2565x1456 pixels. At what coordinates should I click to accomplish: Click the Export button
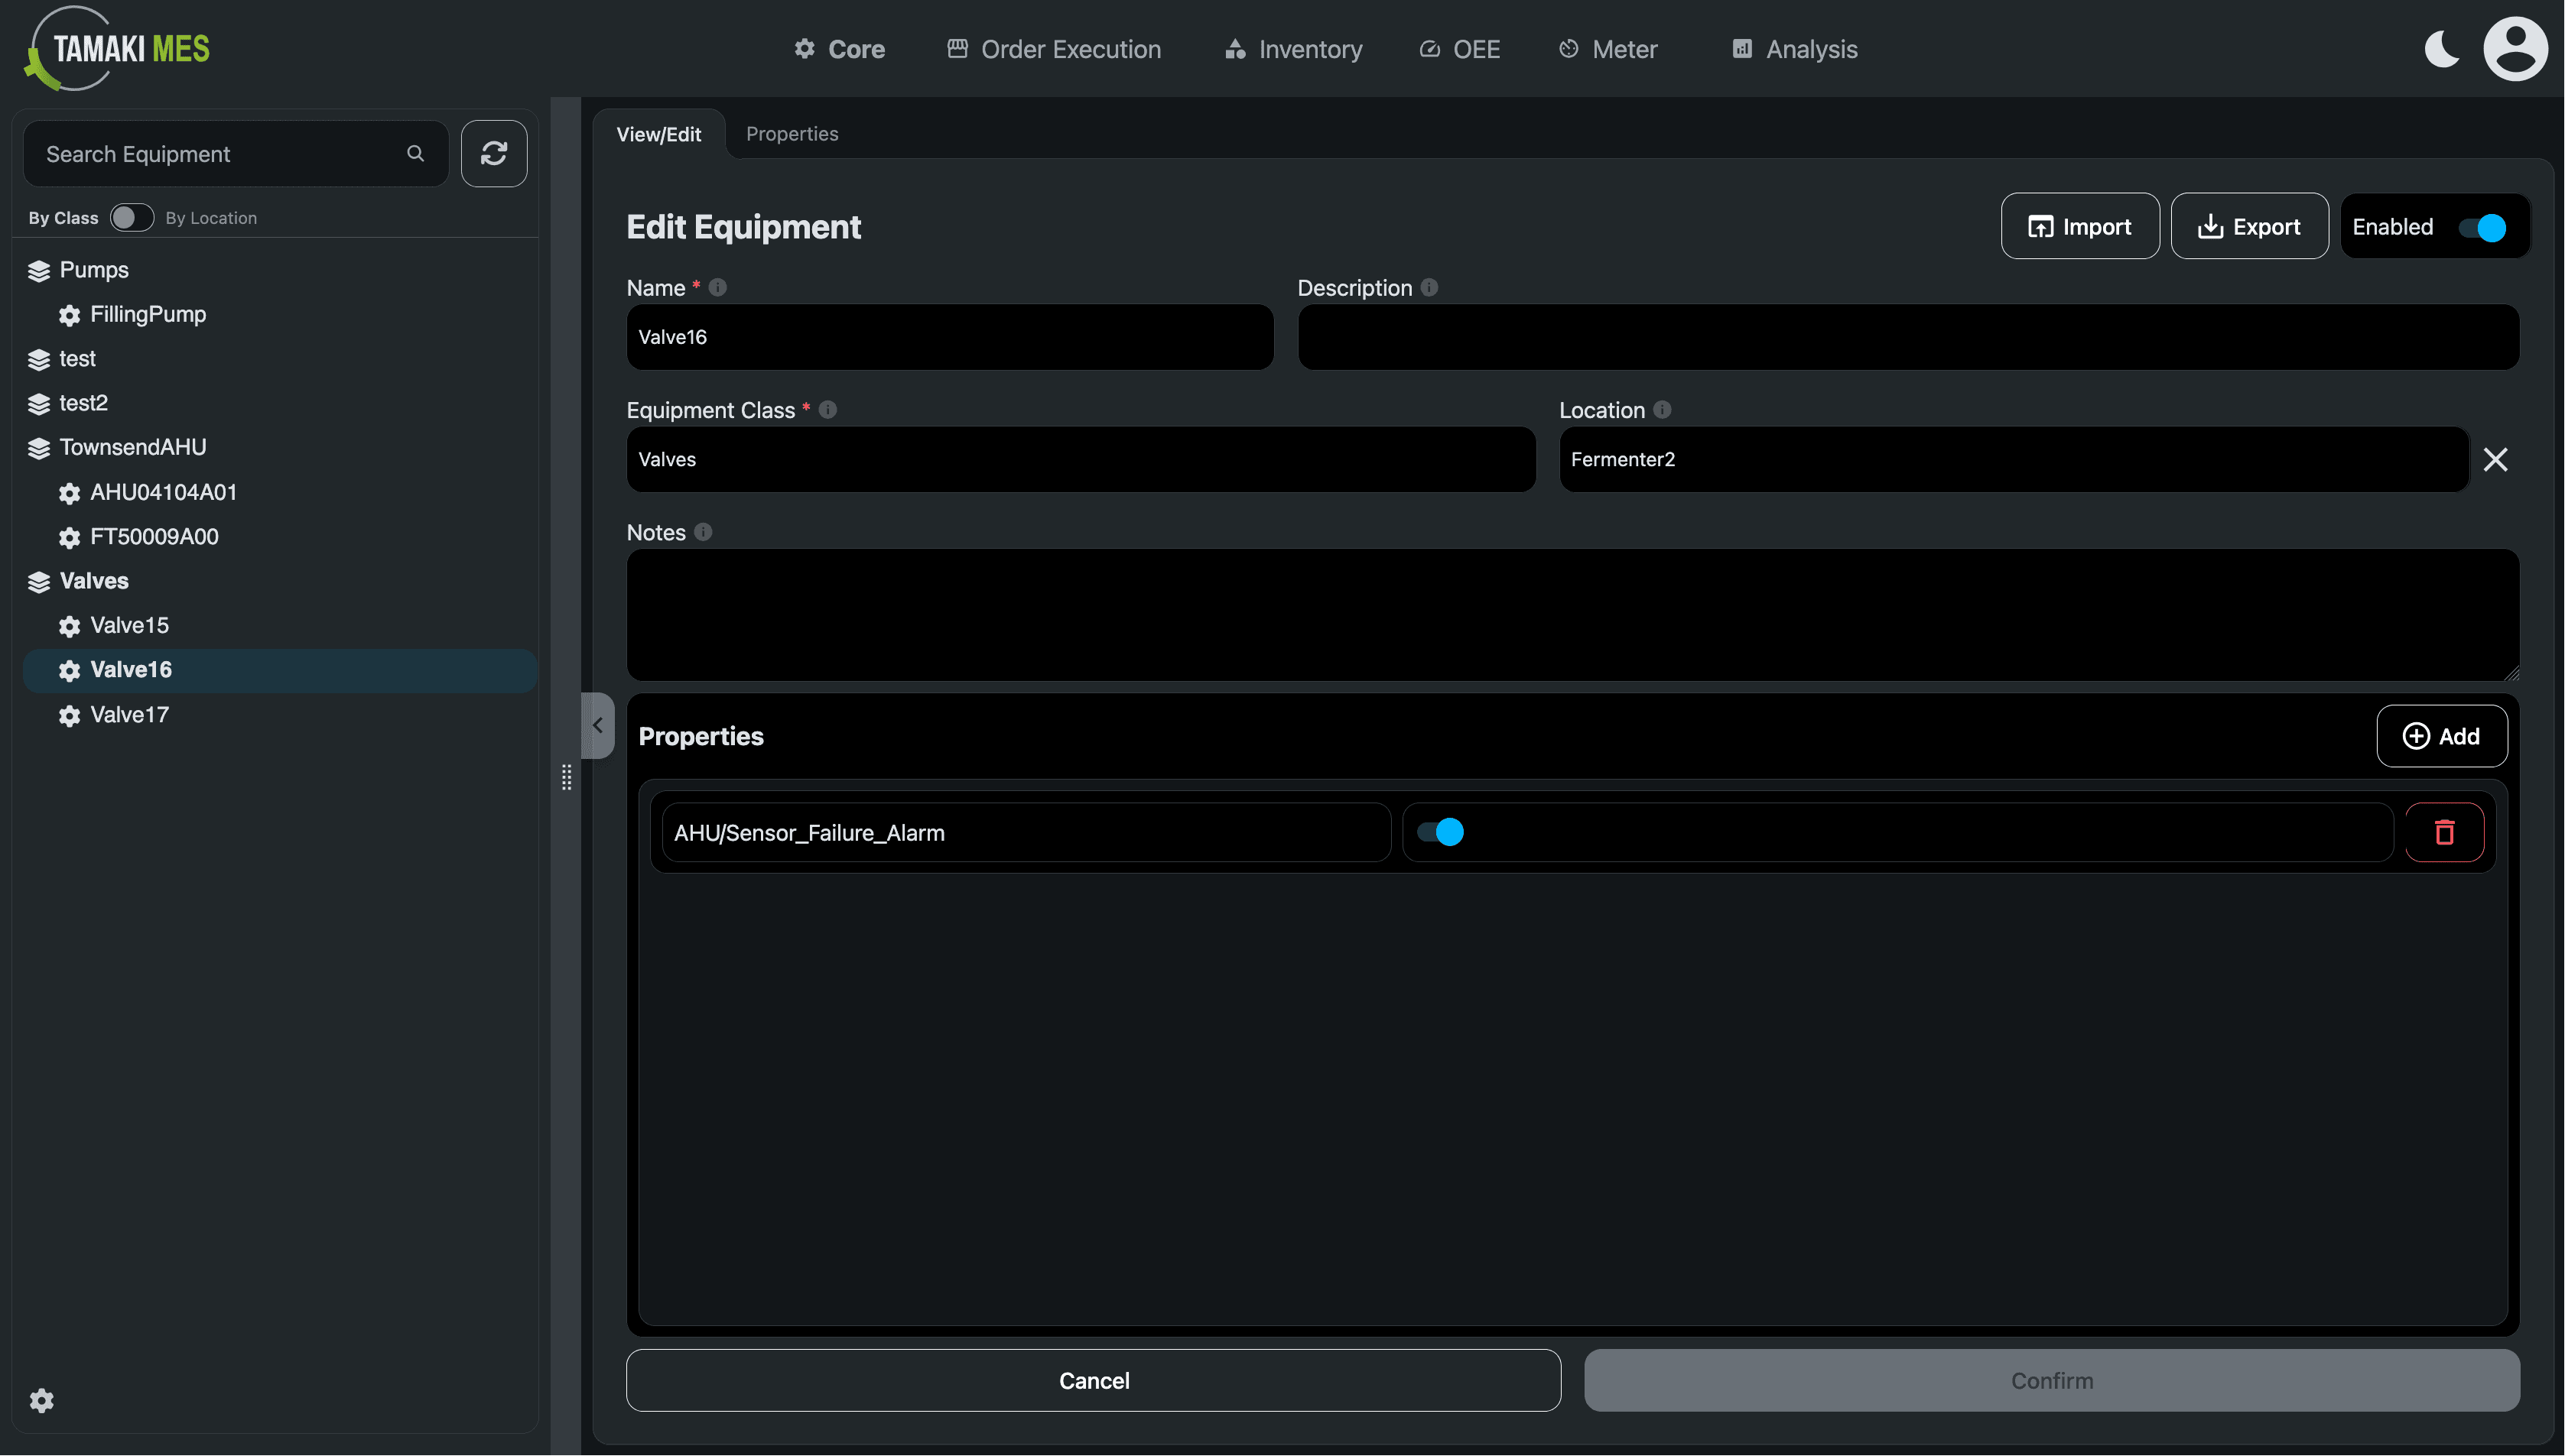[2249, 226]
